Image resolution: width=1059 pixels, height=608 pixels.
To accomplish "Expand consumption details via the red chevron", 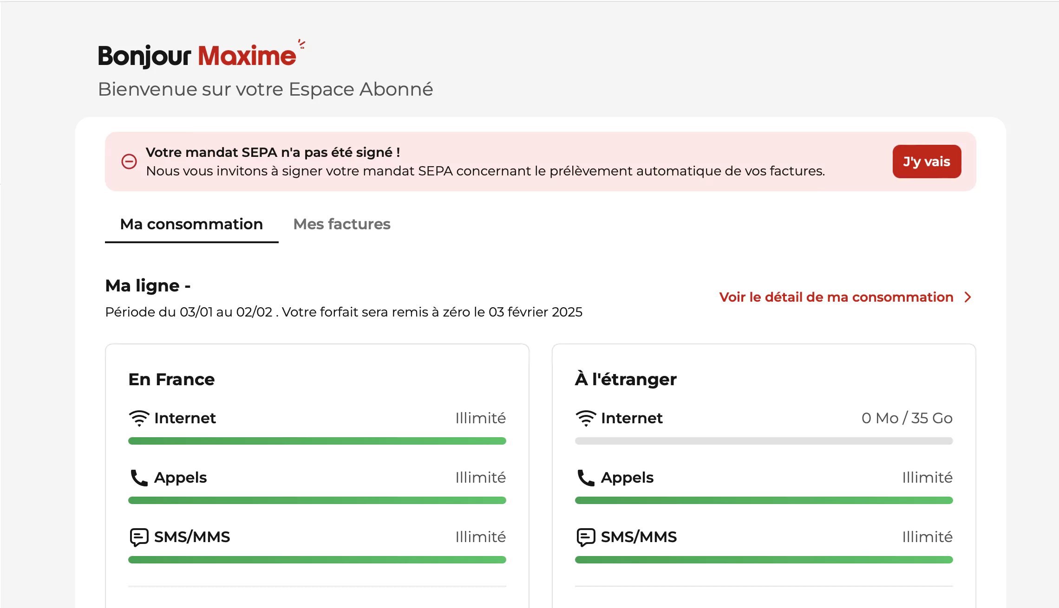I will (x=968, y=297).
